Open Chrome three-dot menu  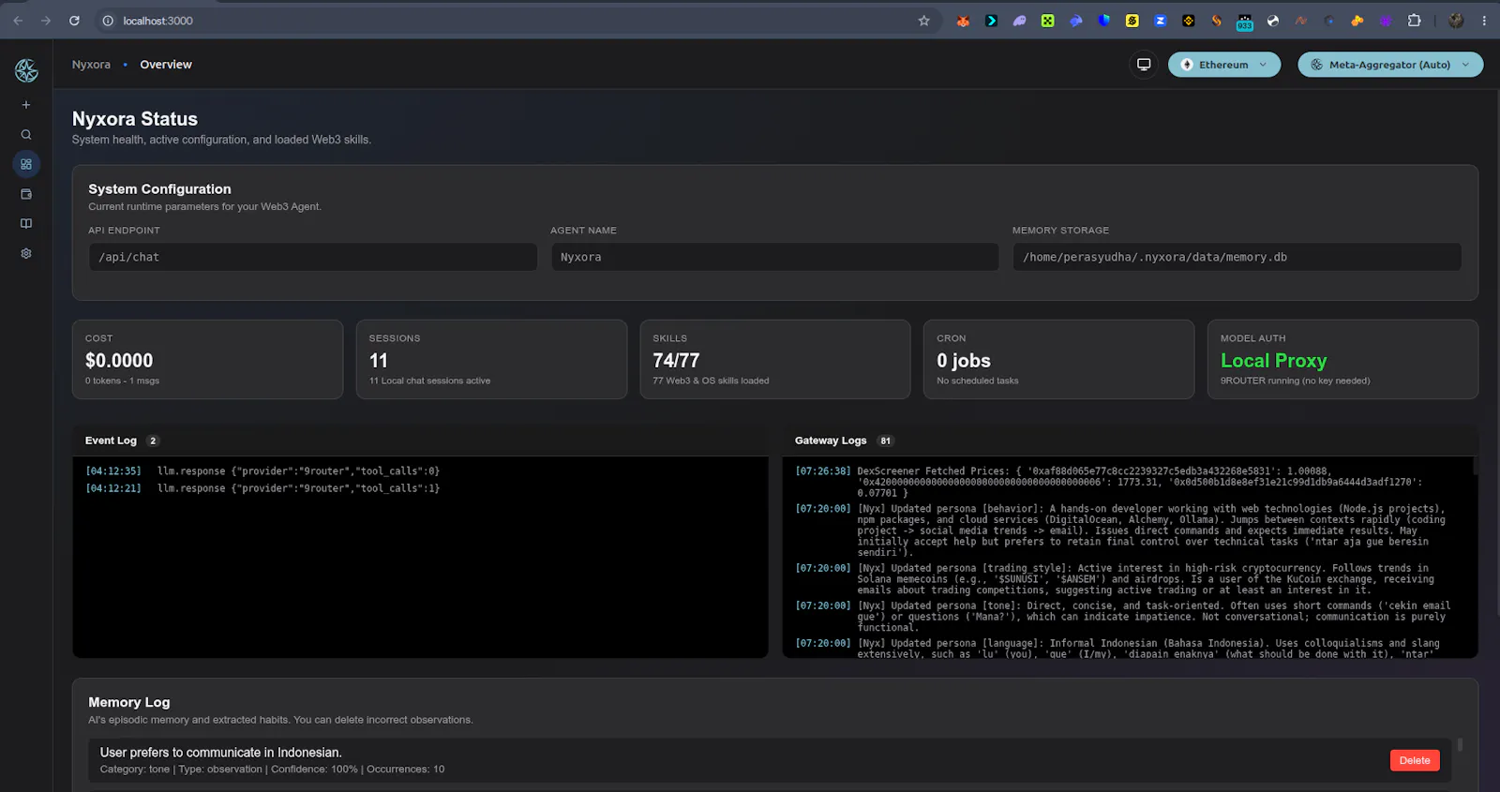tap(1484, 21)
